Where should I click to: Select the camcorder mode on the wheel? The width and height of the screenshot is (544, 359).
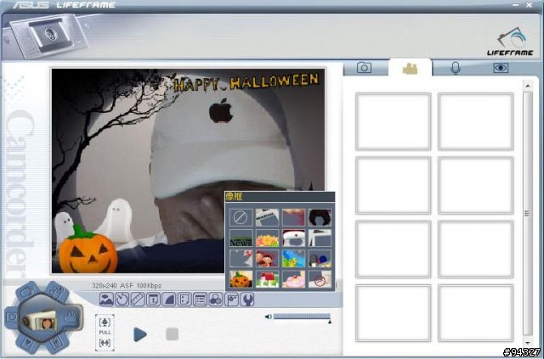pos(71,317)
